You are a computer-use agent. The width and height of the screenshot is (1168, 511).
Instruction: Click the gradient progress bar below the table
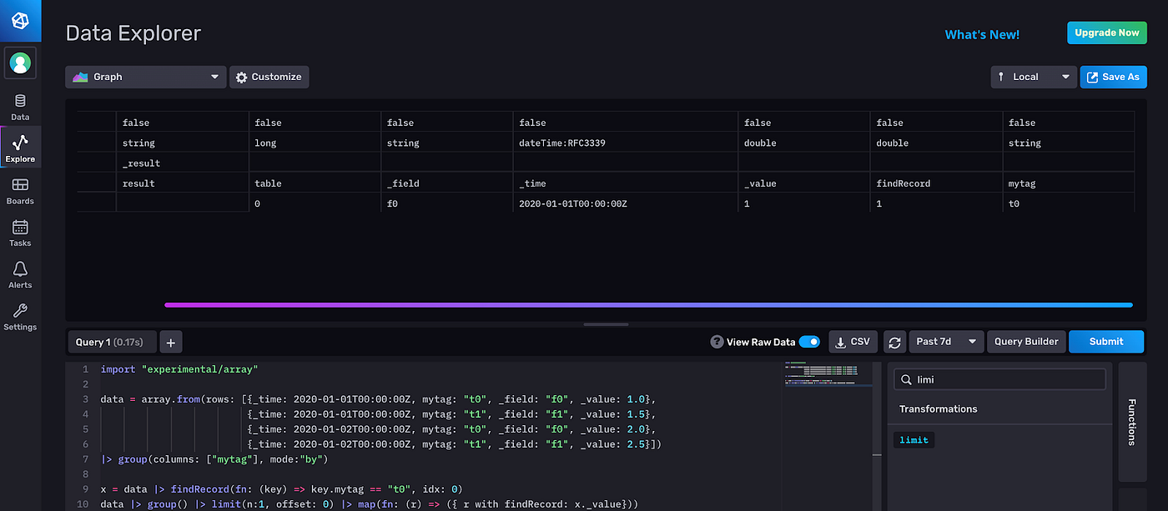click(x=649, y=305)
